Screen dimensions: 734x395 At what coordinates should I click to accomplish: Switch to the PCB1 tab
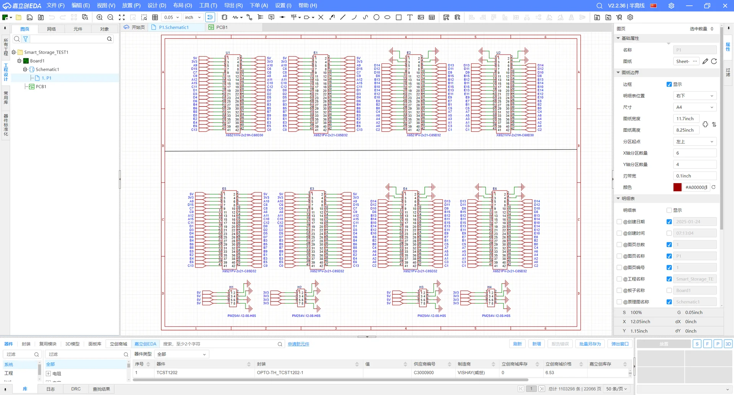(x=221, y=27)
